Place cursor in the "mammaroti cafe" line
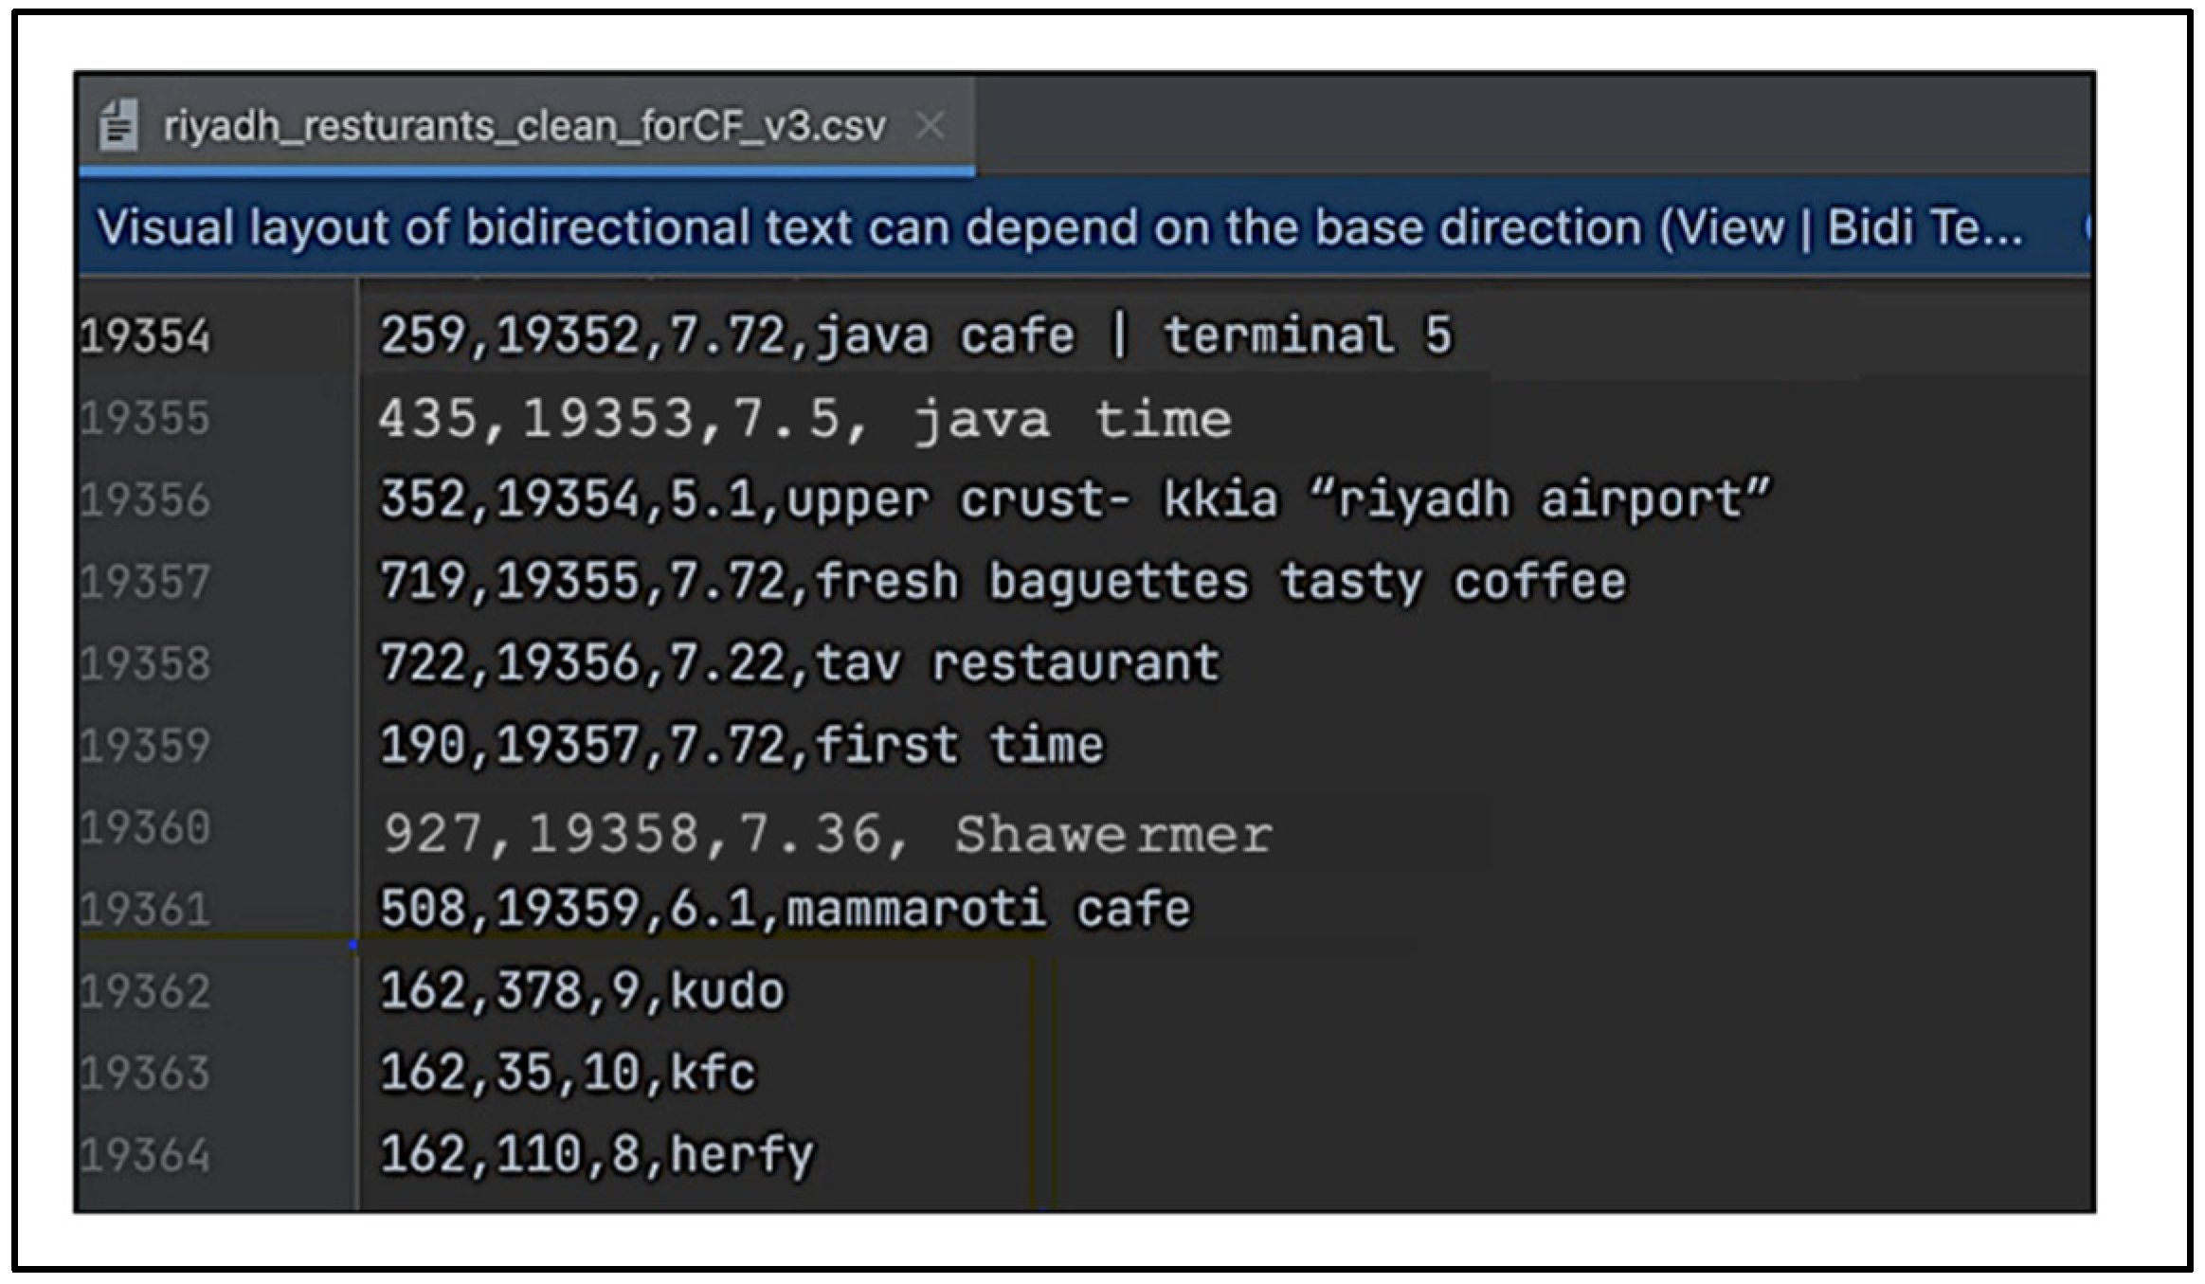 (x=785, y=910)
